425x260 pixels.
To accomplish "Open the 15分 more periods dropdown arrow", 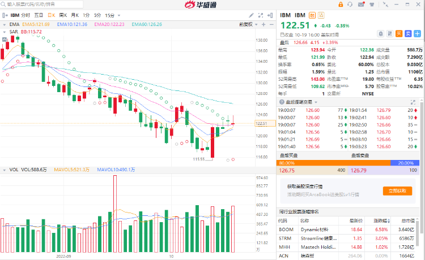I will 119,16.
